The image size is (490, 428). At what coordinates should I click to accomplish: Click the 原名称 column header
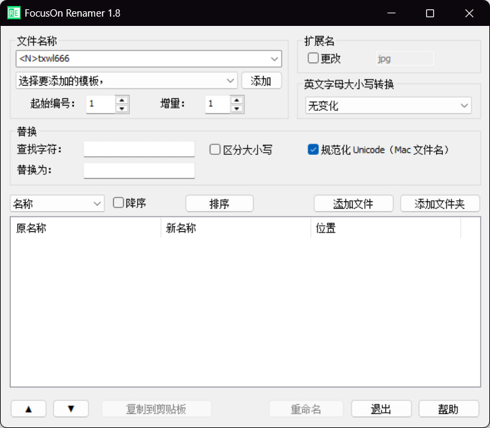[x=85, y=228]
